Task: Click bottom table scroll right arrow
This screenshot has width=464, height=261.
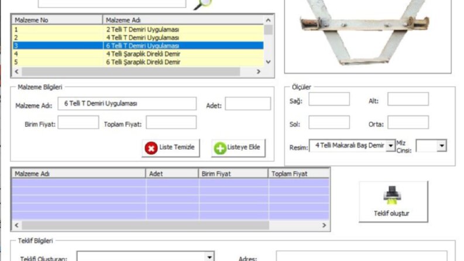Action: tap(324, 225)
